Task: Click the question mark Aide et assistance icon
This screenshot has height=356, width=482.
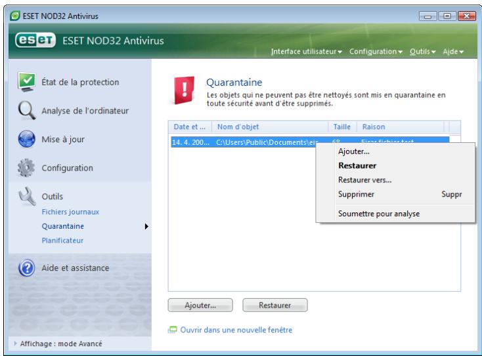Action: [27, 268]
